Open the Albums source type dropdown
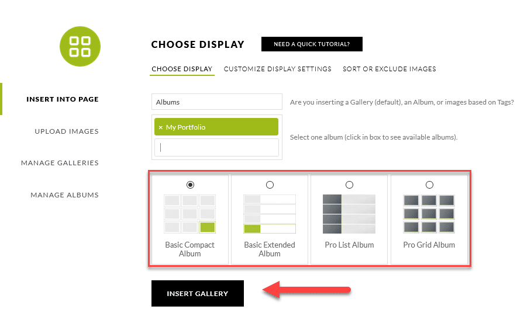The height and width of the screenshot is (320, 524). (217, 102)
